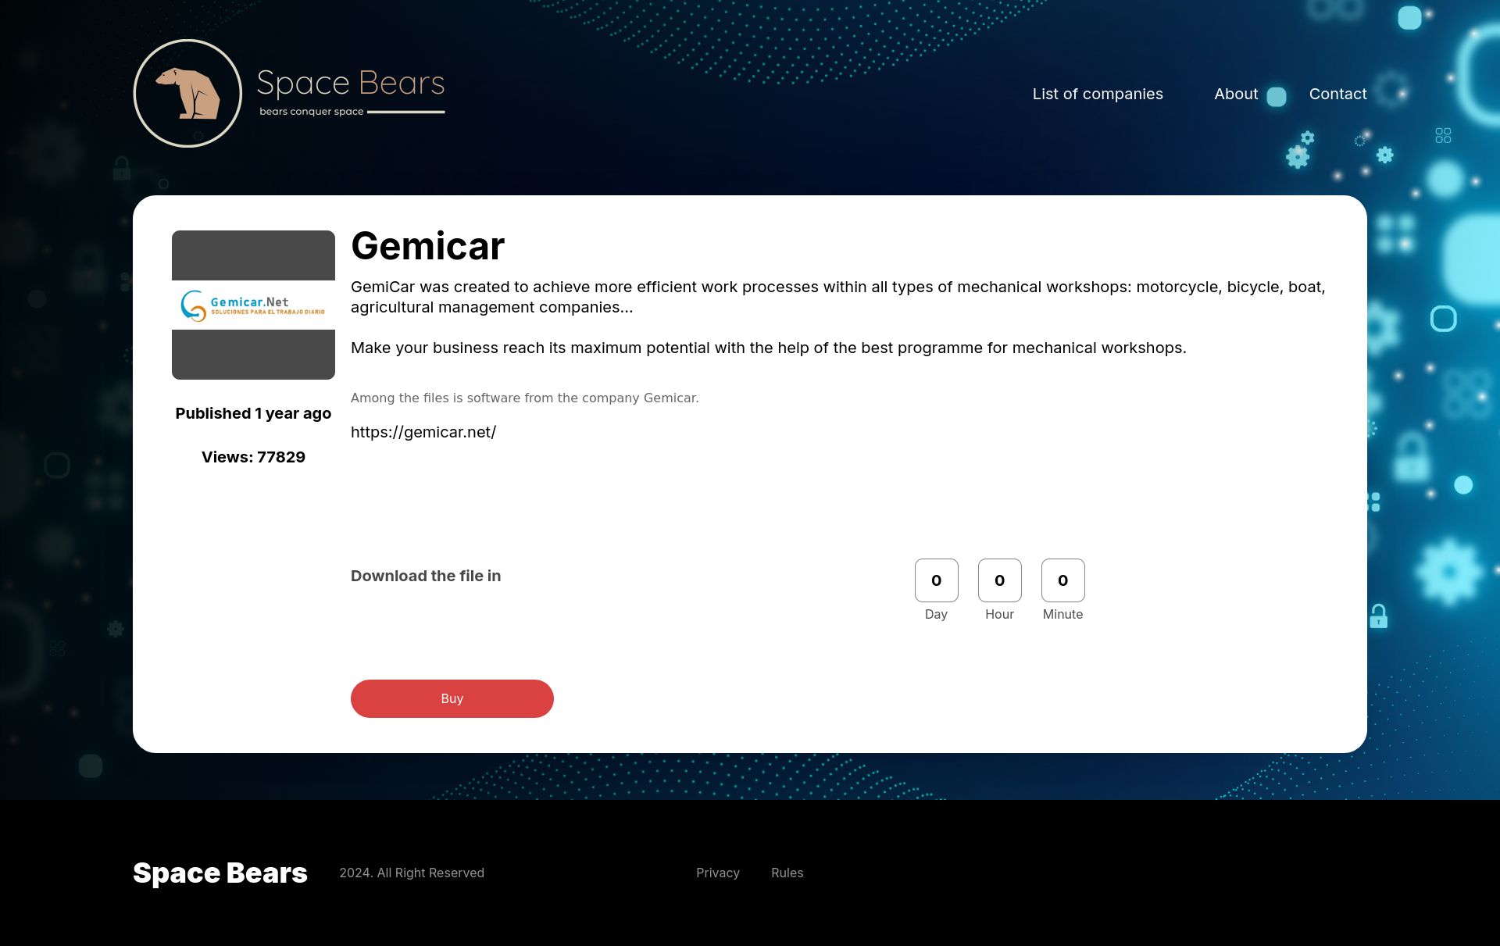Click the footer Space Bears logo
This screenshot has height=946, width=1500.
coord(220,873)
